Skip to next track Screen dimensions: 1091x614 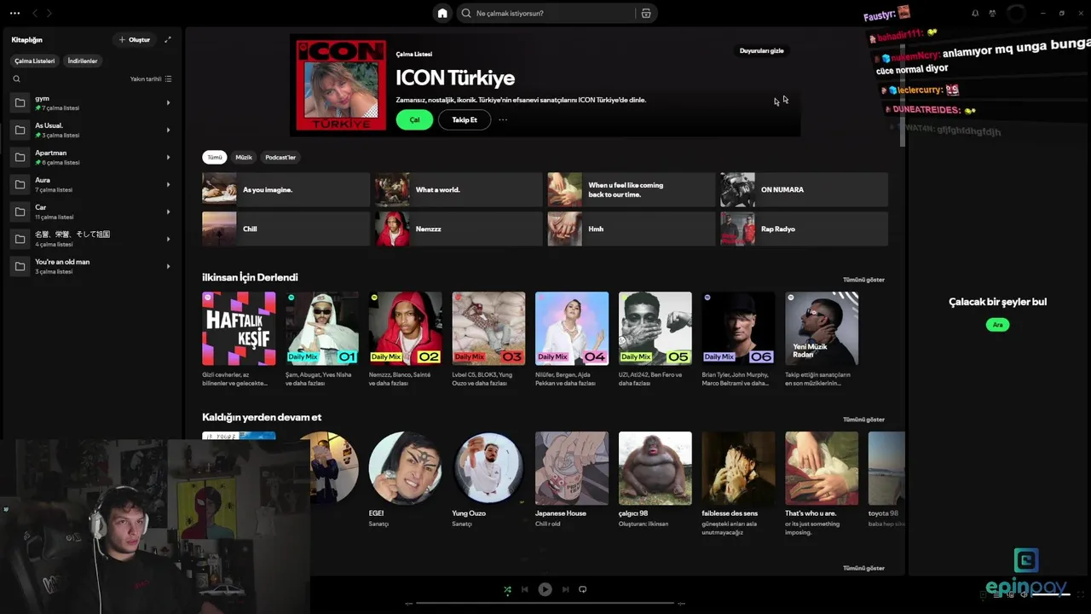565,589
